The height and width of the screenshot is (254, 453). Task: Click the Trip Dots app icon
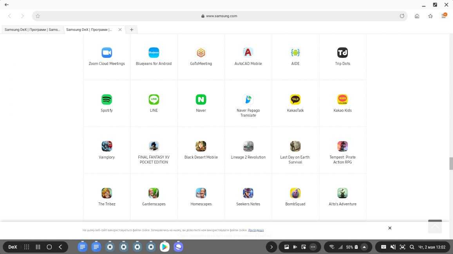[342, 53]
